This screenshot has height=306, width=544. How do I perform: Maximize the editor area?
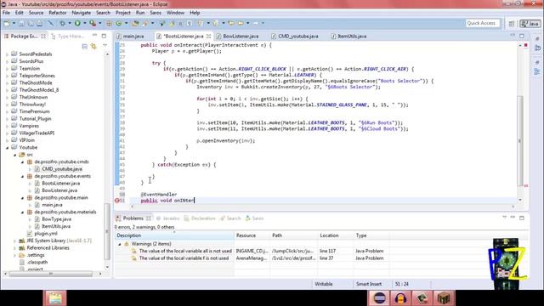522,36
